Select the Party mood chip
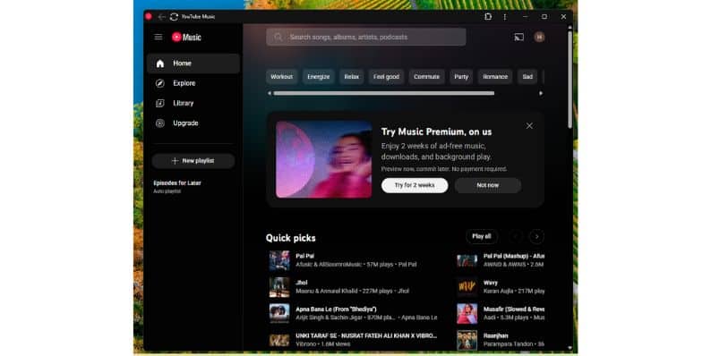The image size is (711, 356). pyautogui.click(x=461, y=77)
